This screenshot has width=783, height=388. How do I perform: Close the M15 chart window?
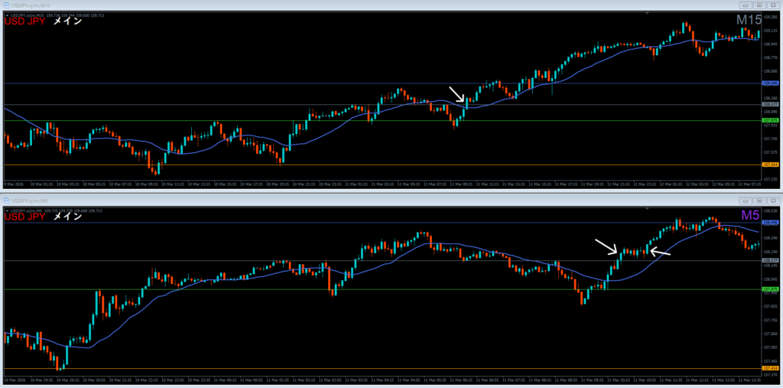click(774, 5)
